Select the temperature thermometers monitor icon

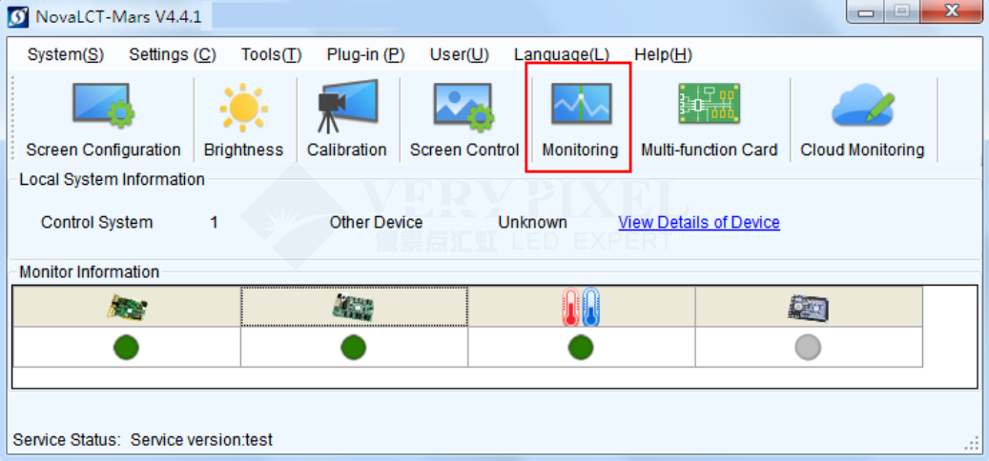tap(580, 308)
